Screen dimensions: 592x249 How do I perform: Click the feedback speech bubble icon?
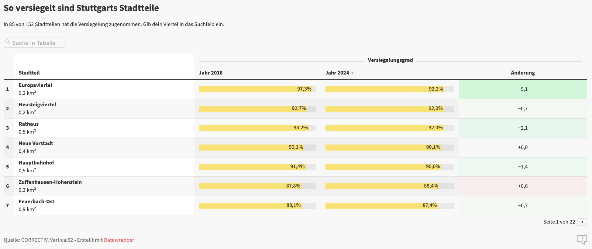(582, 240)
